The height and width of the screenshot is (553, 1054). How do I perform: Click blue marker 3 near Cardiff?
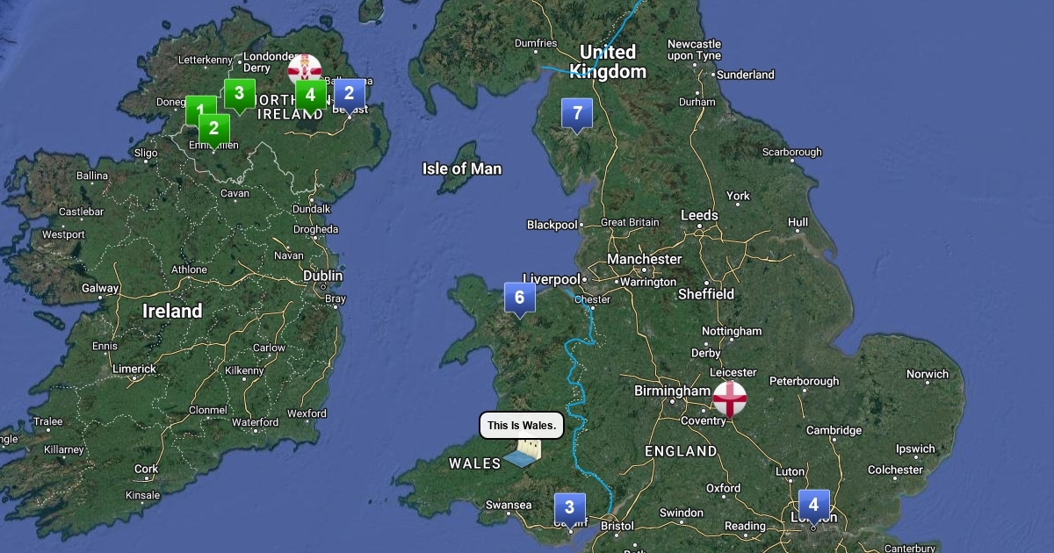[569, 509]
